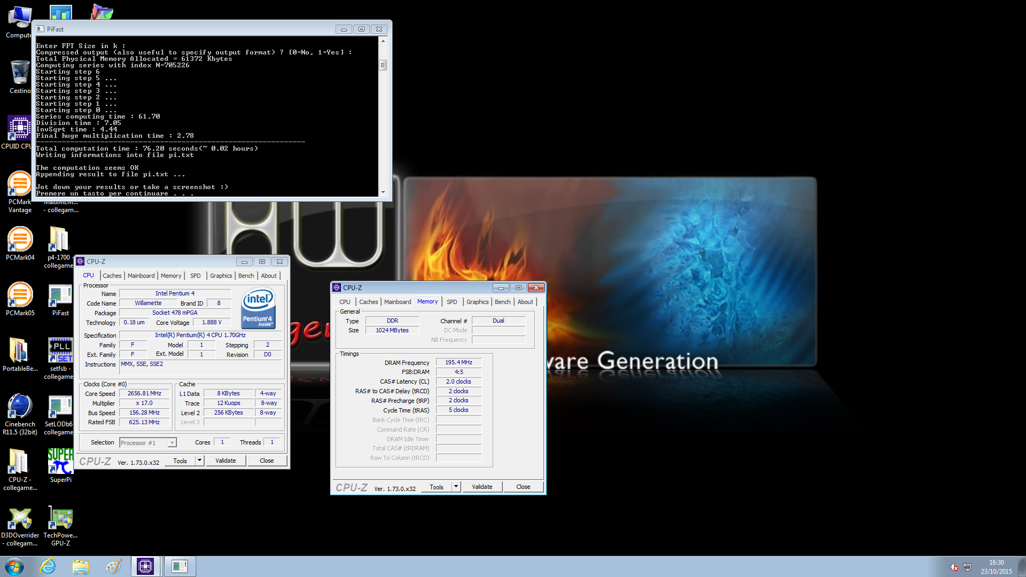Image resolution: width=1026 pixels, height=577 pixels.
Task: Click PiFast scrollbar up arrow
Action: tap(383, 41)
